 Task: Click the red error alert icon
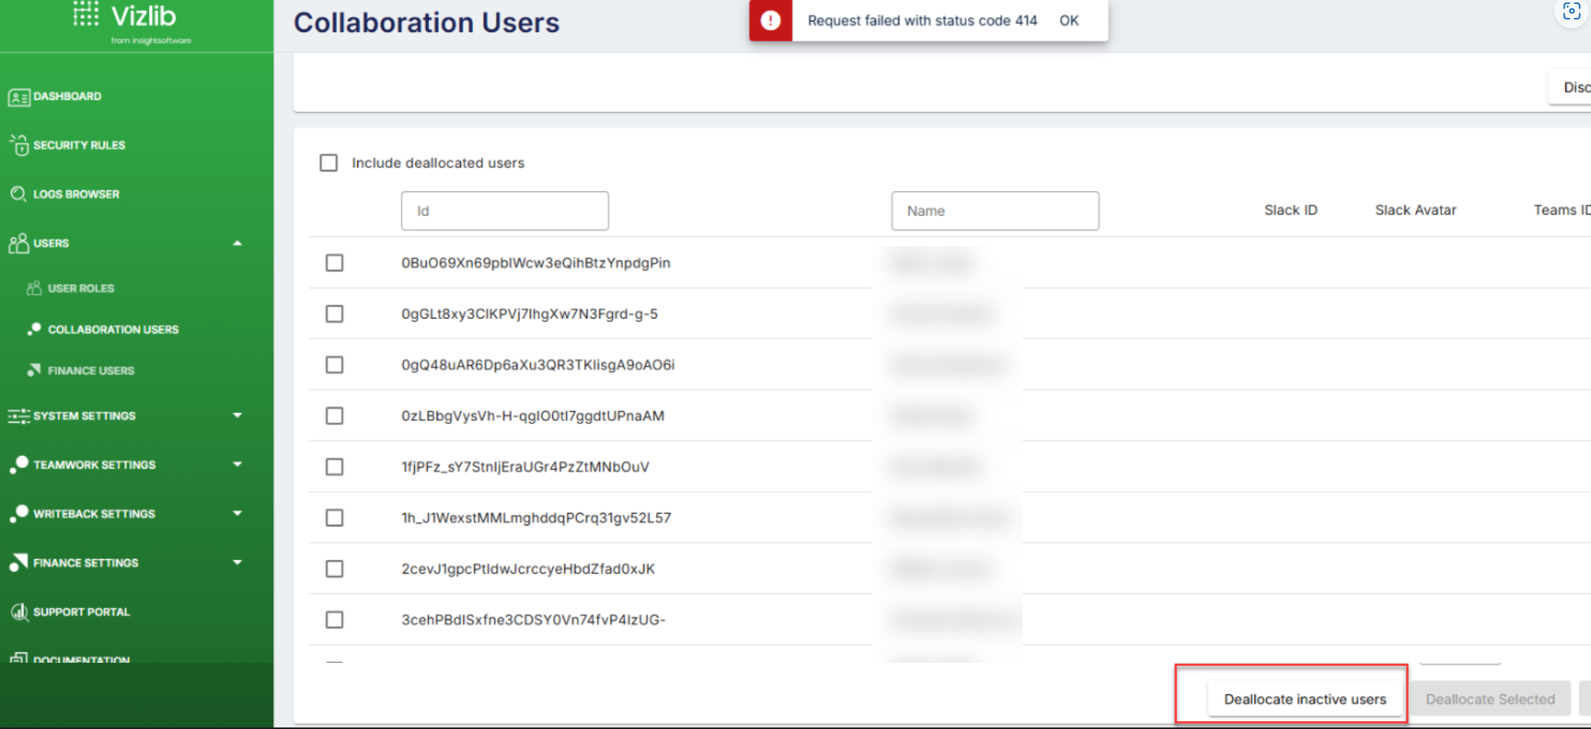point(771,20)
